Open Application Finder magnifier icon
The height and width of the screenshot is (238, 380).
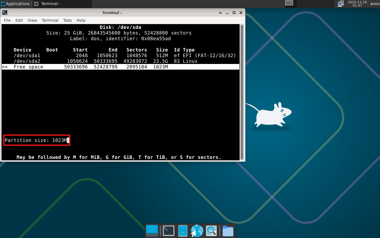coord(211,231)
